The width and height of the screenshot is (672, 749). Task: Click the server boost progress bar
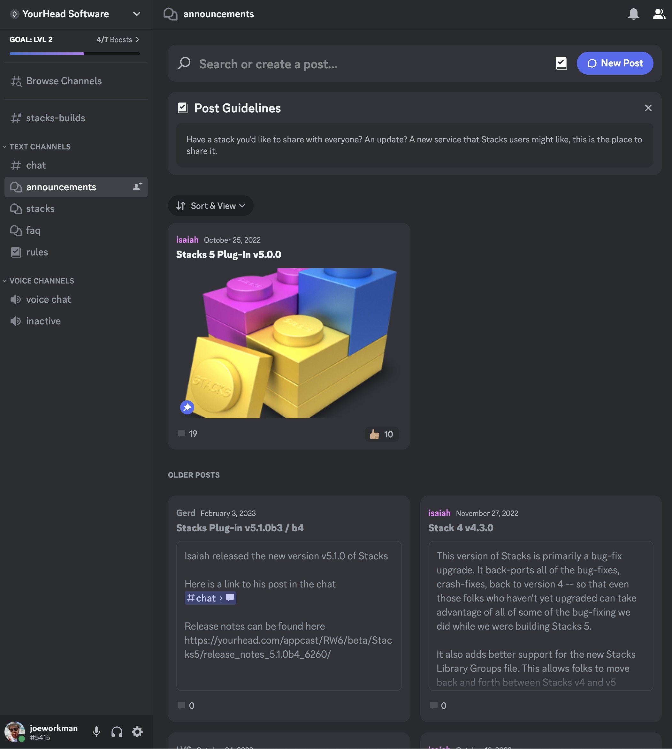click(75, 54)
